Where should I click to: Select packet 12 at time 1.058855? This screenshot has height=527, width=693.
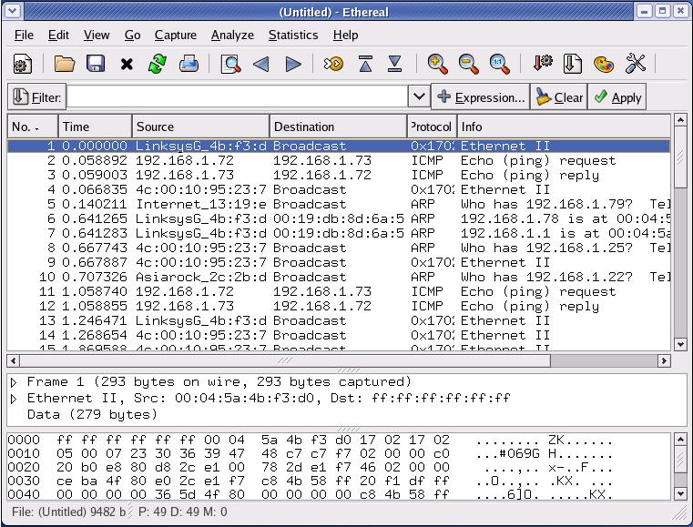(x=339, y=306)
